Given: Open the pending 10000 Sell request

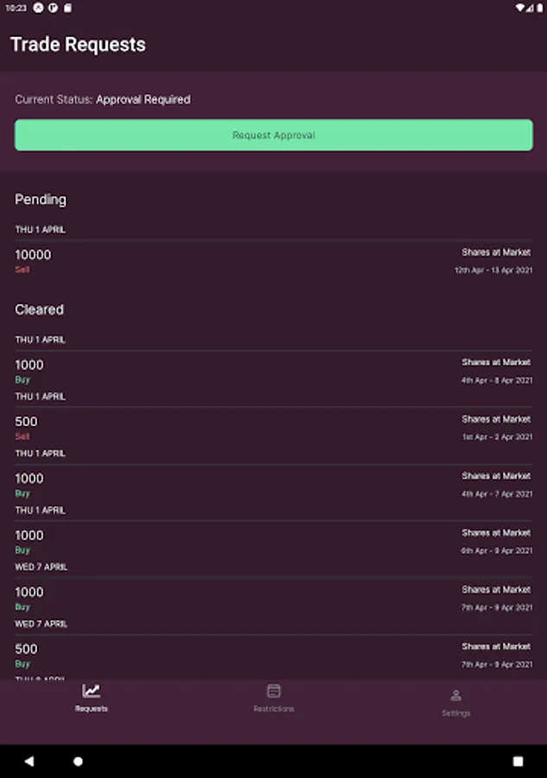Looking at the screenshot, I should click(273, 260).
